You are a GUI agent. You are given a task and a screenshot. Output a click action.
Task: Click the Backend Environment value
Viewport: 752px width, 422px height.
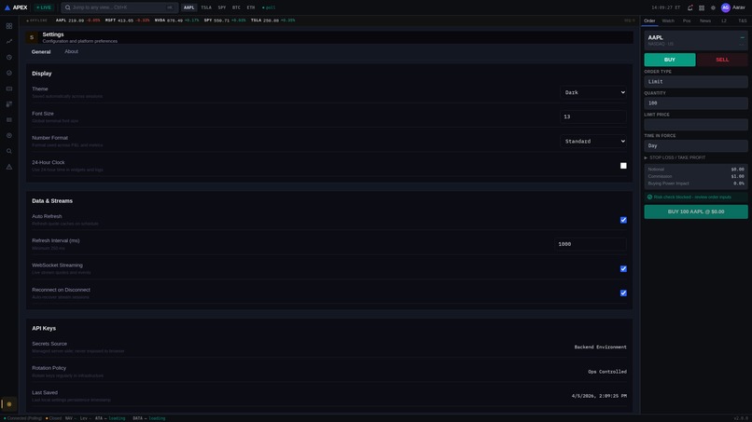pos(601,347)
